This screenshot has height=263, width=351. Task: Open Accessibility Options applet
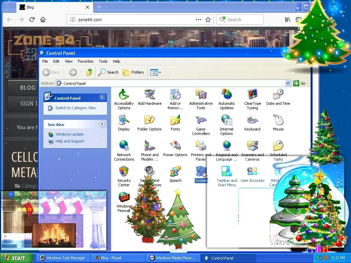(x=124, y=99)
